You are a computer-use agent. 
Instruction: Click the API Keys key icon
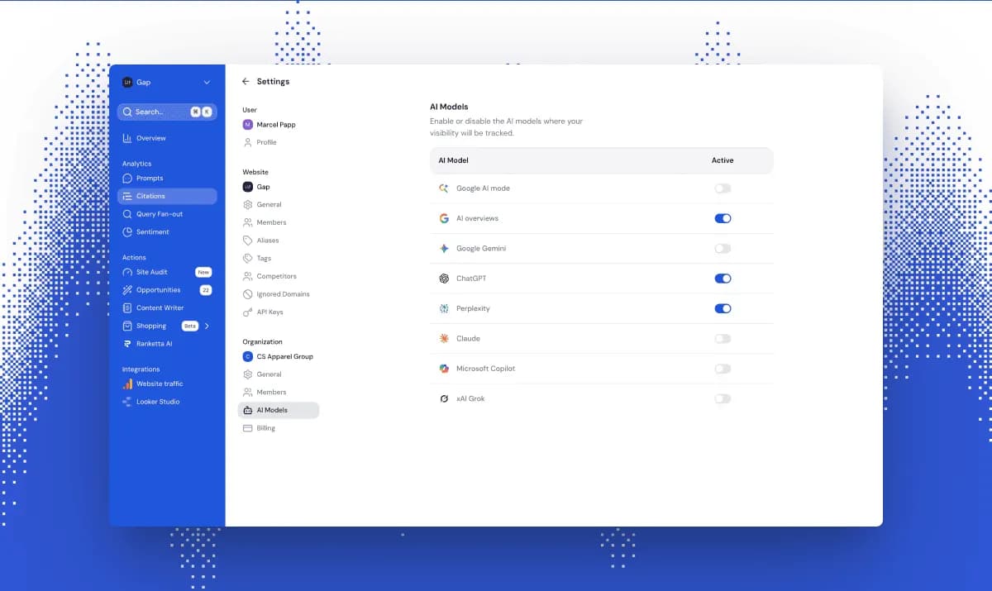(248, 312)
